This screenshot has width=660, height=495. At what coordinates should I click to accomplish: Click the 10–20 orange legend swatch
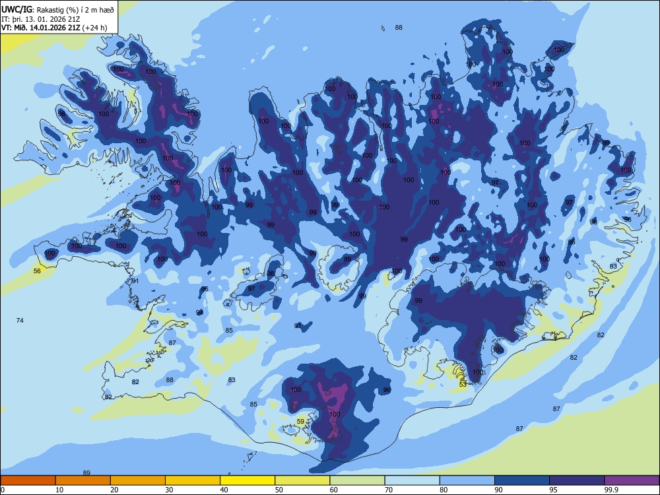[83, 480]
